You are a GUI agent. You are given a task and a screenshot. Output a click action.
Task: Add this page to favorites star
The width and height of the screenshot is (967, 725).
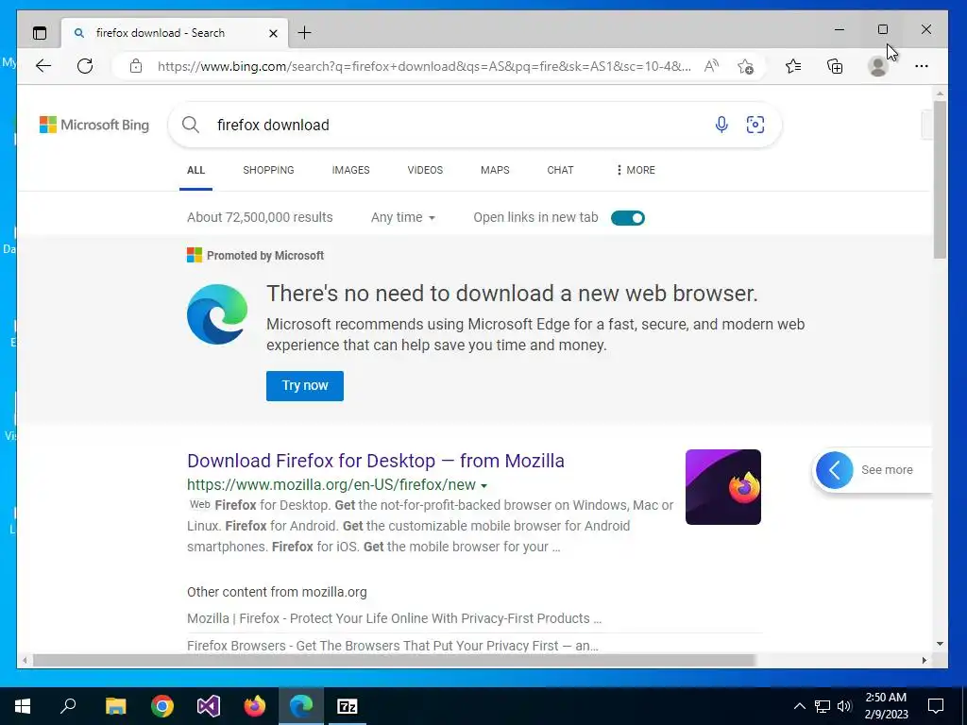pos(745,66)
